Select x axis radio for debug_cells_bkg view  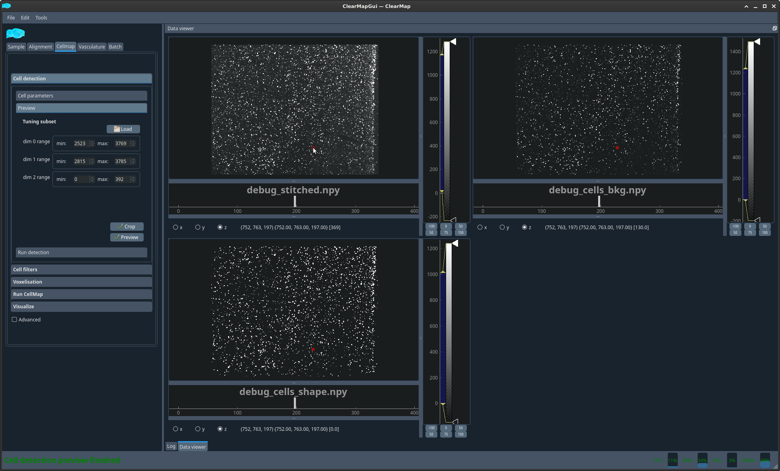point(480,227)
